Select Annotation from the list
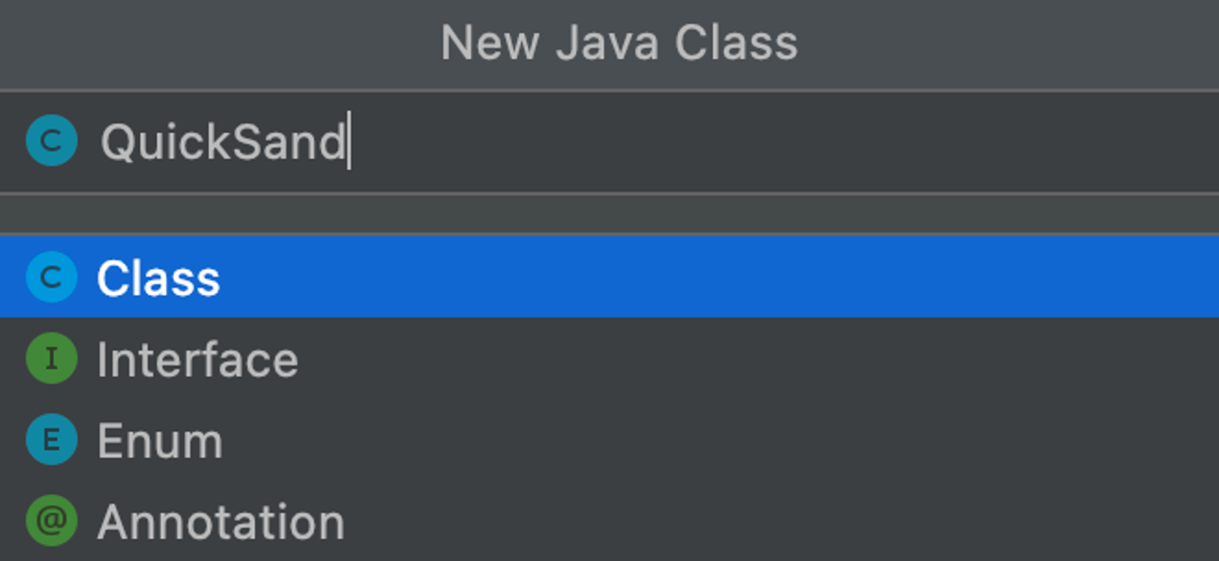The image size is (1219, 561). click(x=609, y=520)
